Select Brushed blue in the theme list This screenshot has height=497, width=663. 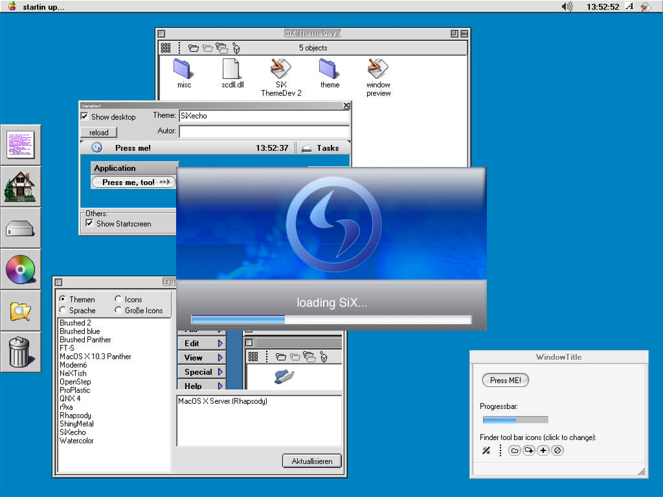80,331
